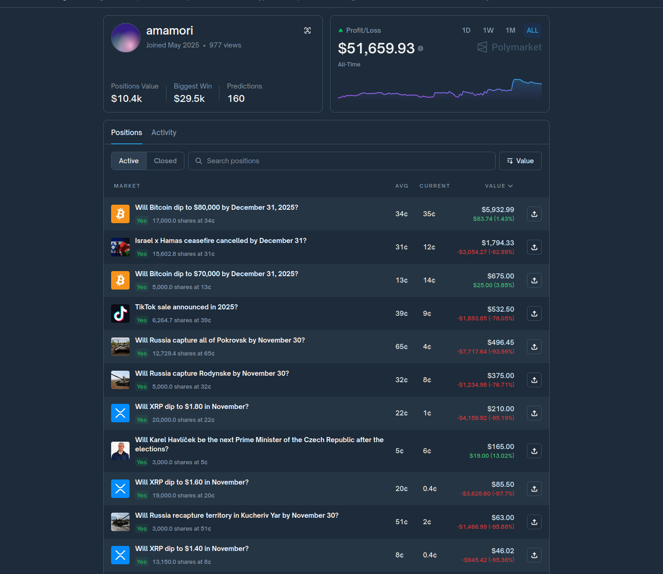Click the Bitcoin icon for the $80,000 dip market
This screenshot has width=663, height=574.
120,214
